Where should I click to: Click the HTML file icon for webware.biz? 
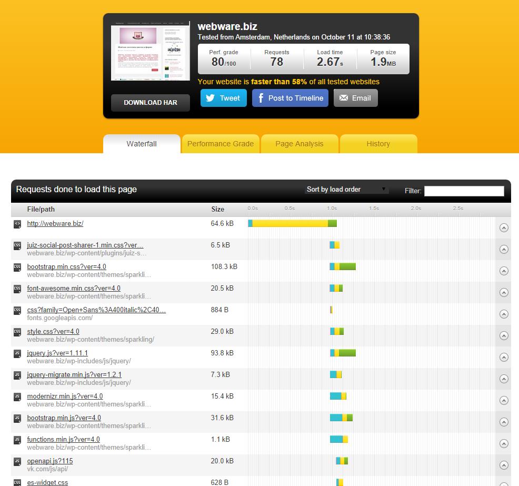coord(17,224)
